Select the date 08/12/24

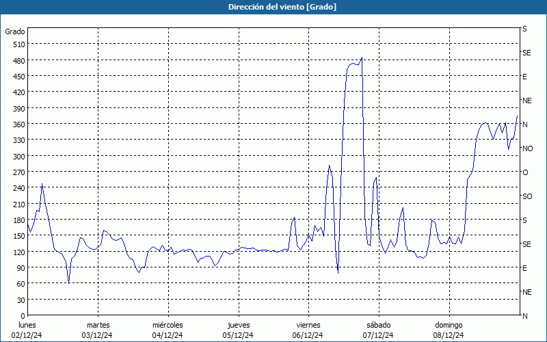coord(449,335)
